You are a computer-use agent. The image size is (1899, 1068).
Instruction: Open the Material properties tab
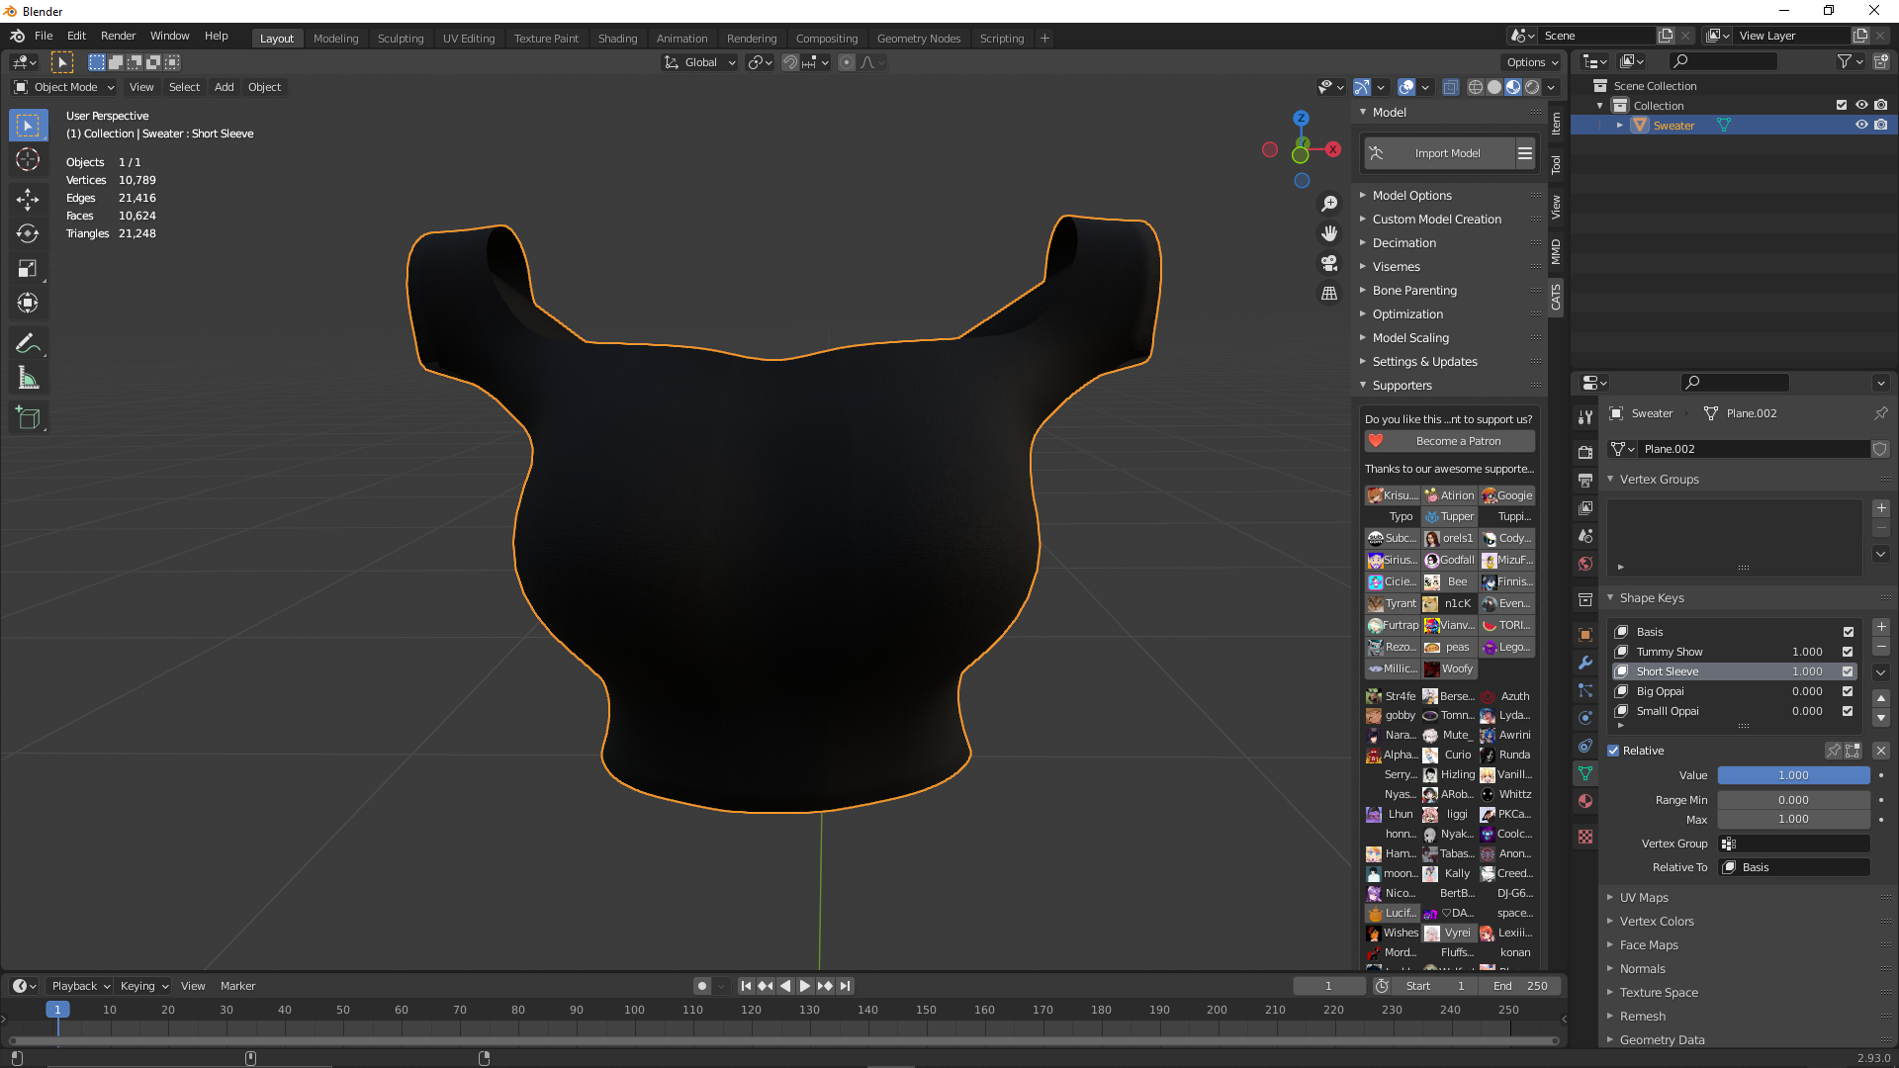click(1585, 801)
